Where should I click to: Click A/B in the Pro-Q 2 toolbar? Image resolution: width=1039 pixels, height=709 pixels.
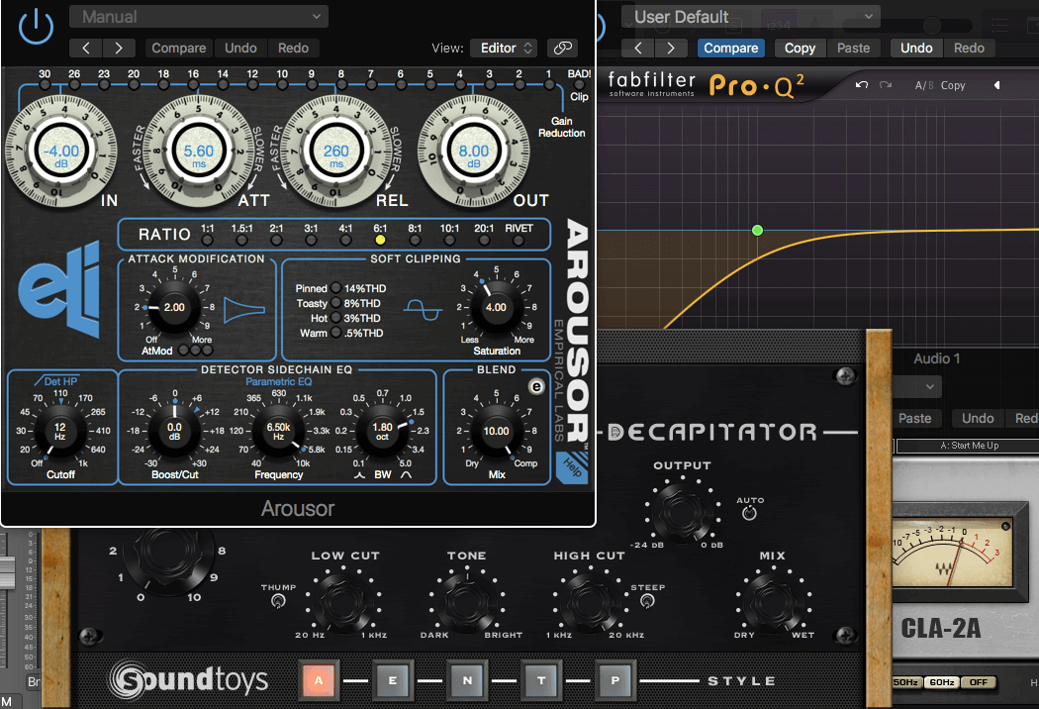924,85
